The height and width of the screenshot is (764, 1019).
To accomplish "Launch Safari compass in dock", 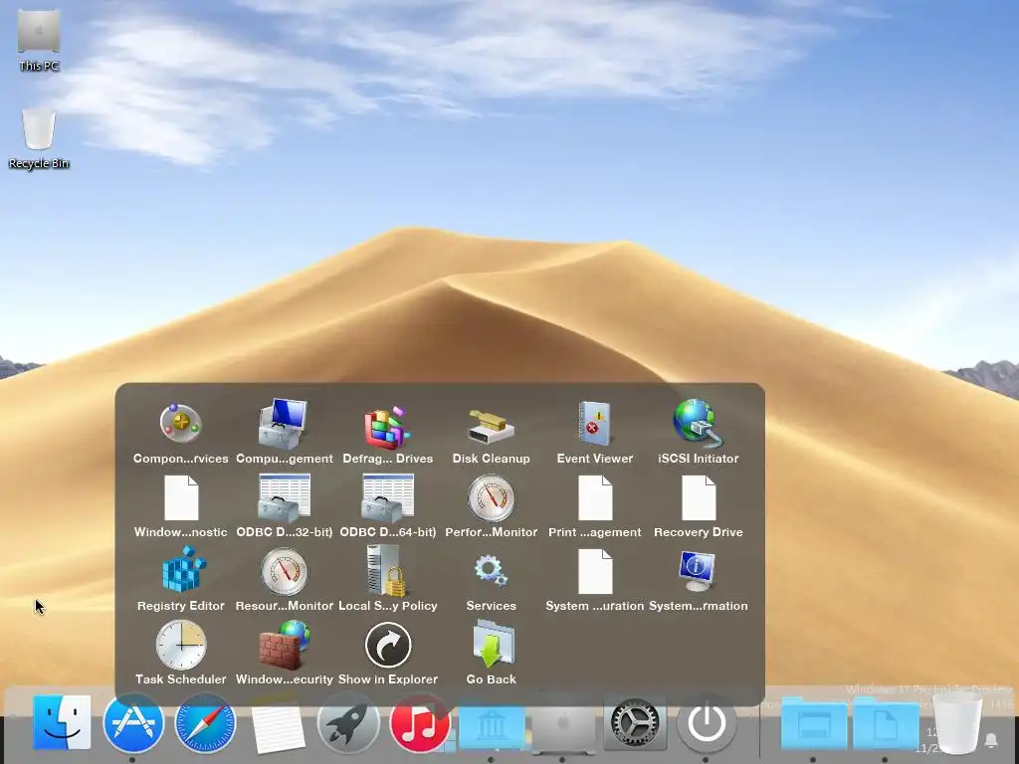I will (x=205, y=722).
